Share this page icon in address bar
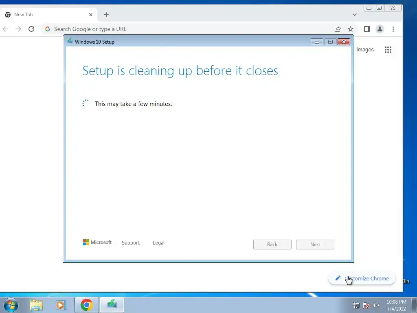 [x=338, y=29]
